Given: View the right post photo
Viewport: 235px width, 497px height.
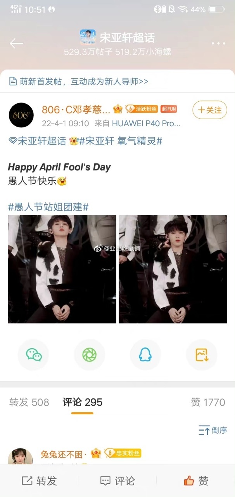Looking at the screenshot, I should pos(173,269).
